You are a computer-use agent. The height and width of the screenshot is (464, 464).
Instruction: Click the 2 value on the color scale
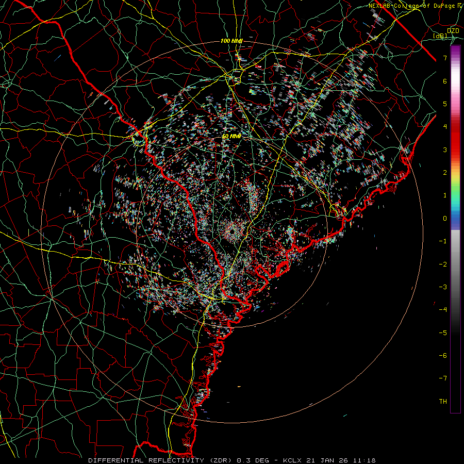(445, 173)
